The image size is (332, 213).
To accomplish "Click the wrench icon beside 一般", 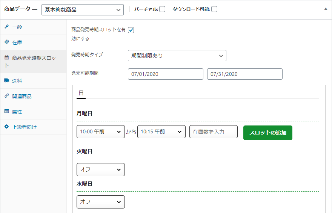I will [x=6, y=27].
